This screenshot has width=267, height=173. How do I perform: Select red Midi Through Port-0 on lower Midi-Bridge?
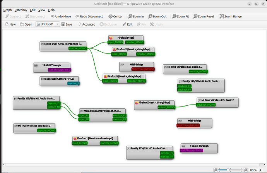[x=188, y=125]
